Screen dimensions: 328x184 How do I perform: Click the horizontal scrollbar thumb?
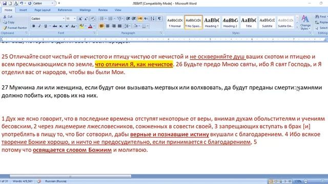point(70,176)
